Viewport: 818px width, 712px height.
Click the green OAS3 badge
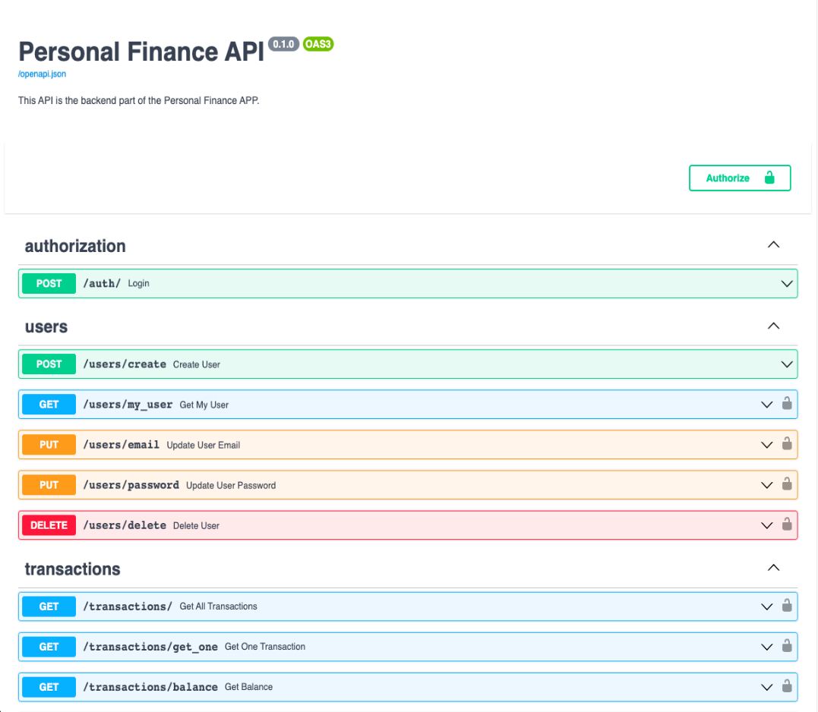point(317,44)
